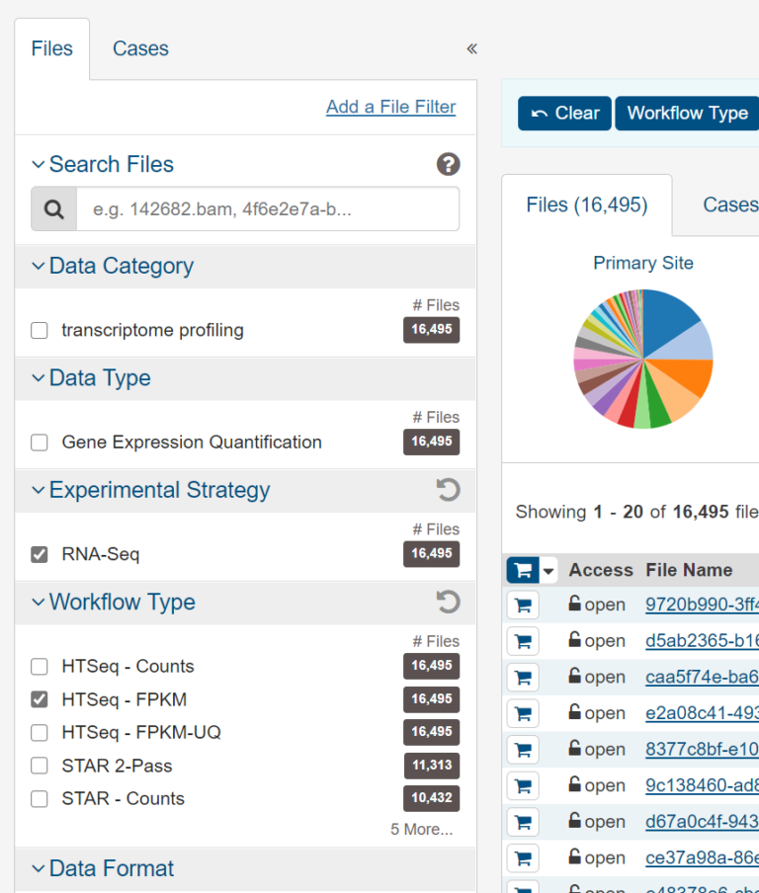Reset the Experimental Strategy filter
Image resolution: width=759 pixels, height=893 pixels.
click(x=448, y=490)
